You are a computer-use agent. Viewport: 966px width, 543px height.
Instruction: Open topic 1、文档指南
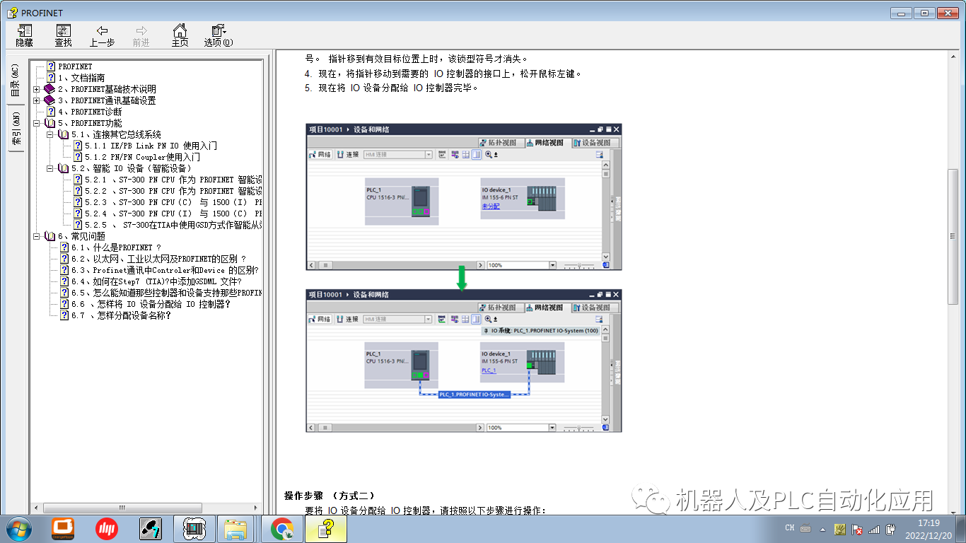pos(81,78)
